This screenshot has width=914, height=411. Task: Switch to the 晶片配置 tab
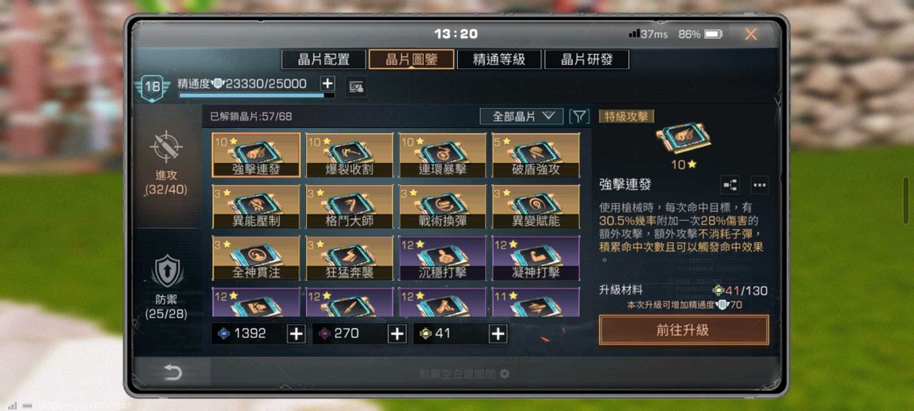(x=323, y=60)
